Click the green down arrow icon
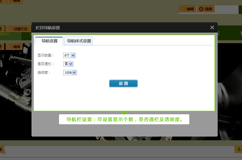The image size is (242, 160). pyautogui.click(x=239, y=149)
